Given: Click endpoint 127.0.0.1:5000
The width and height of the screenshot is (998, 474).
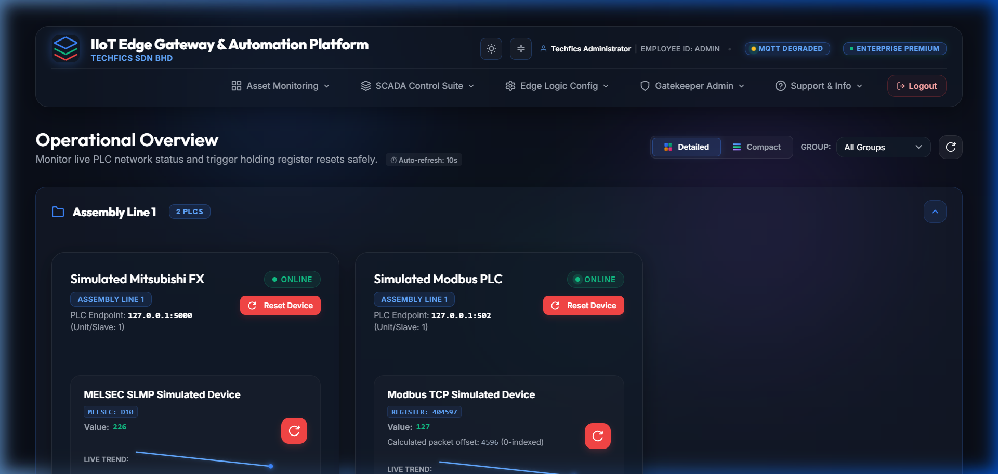Looking at the screenshot, I should (160, 315).
